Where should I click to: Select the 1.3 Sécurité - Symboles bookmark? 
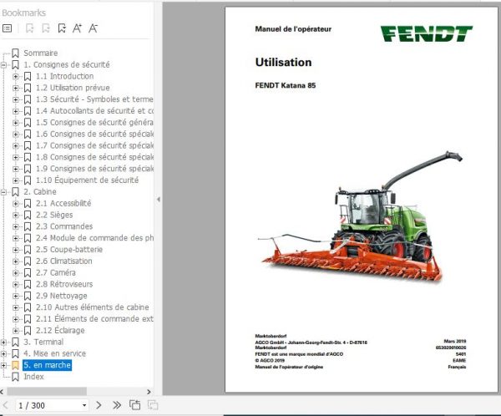[94, 99]
